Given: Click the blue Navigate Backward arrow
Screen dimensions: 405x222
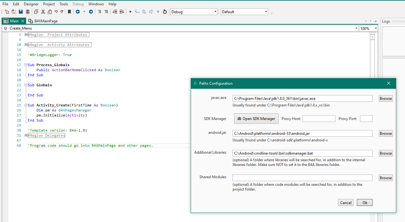Looking at the screenshot, I should click(x=77, y=12).
